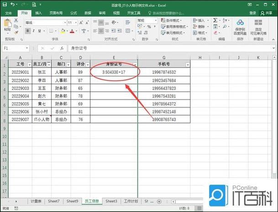Add a new sheet with plus icon
The image size is (278, 212).
tap(159, 202)
